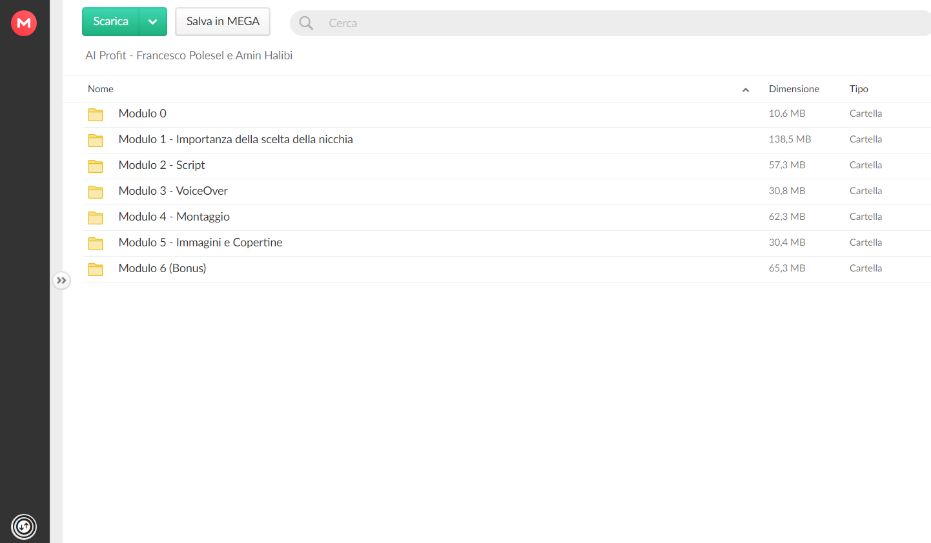Open Modulo 5 - Immagini e Copertine
931x543 pixels.
point(200,242)
